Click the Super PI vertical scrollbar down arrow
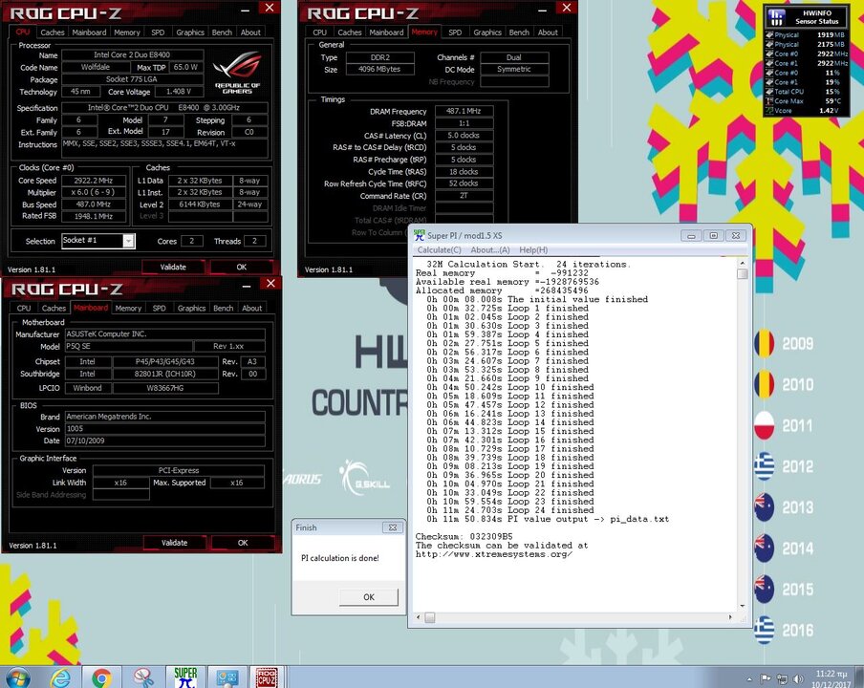This screenshot has width=864, height=688. (743, 607)
